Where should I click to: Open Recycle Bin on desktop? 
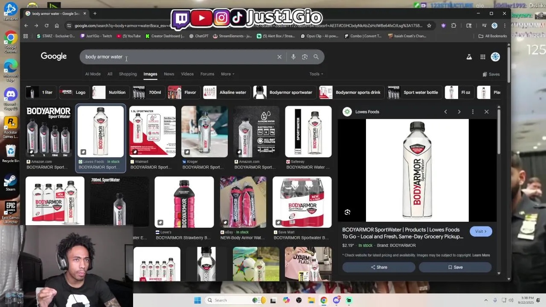(11, 154)
